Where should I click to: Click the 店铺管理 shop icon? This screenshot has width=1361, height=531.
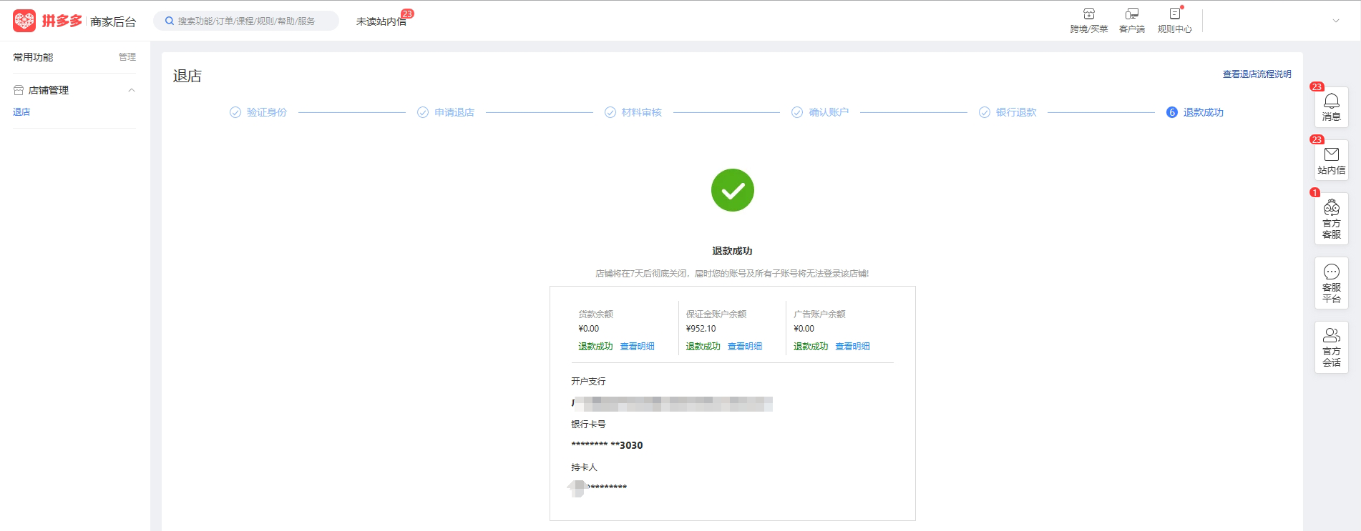19,90
